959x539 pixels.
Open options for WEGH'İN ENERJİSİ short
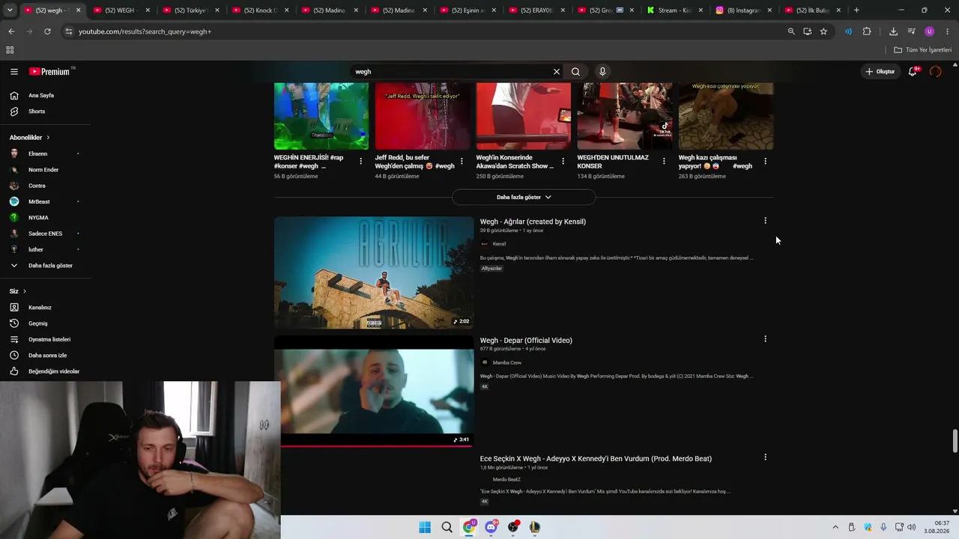point(361,161)
